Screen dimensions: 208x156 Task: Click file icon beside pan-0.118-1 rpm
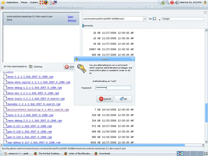(5, 131)
